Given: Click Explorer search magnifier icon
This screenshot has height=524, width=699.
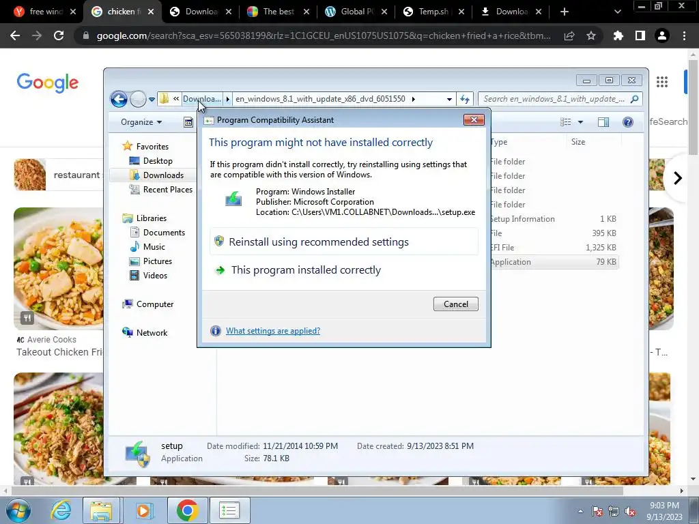Looking at the screenshot, I should pos(634,99).
